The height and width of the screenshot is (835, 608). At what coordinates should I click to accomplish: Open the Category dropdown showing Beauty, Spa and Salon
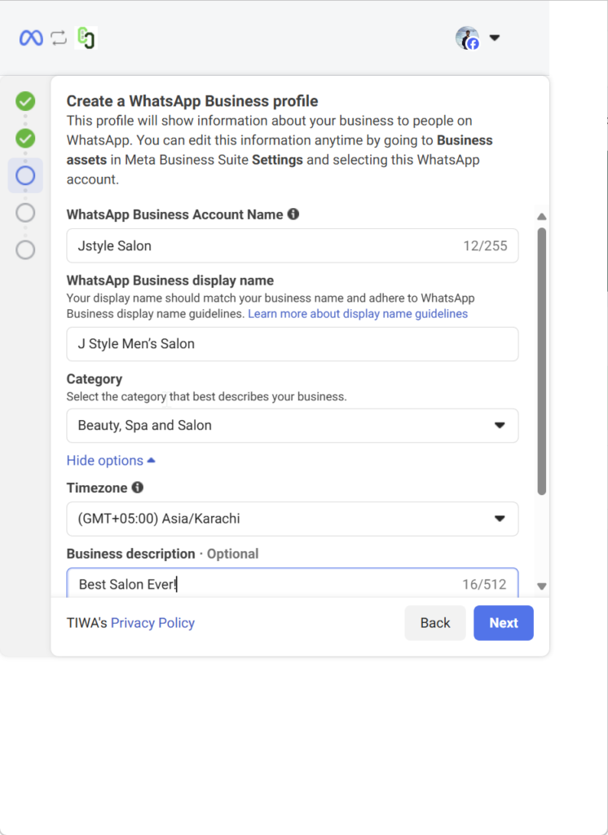click(x=293, y=426)
